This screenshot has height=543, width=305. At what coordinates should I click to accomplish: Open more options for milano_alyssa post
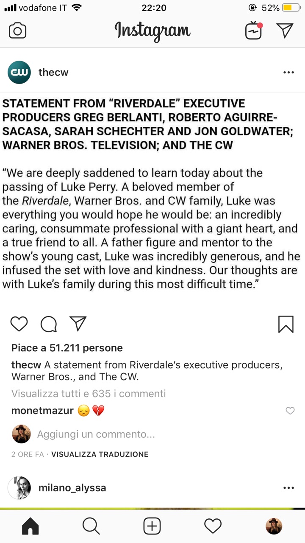288,488
